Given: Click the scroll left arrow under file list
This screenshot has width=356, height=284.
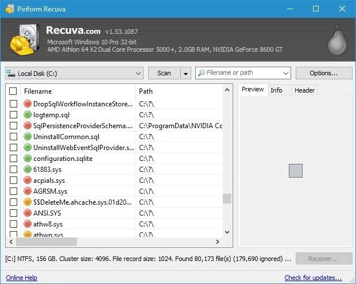Looking at the screenshot, I should click(x=11, y=241).
